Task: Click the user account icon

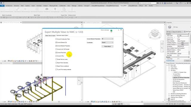Action: [x=165, y=3]
